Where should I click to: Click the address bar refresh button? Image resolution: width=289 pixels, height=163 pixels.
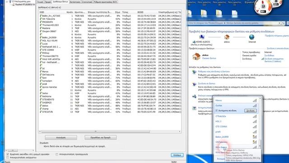[283, 23]
